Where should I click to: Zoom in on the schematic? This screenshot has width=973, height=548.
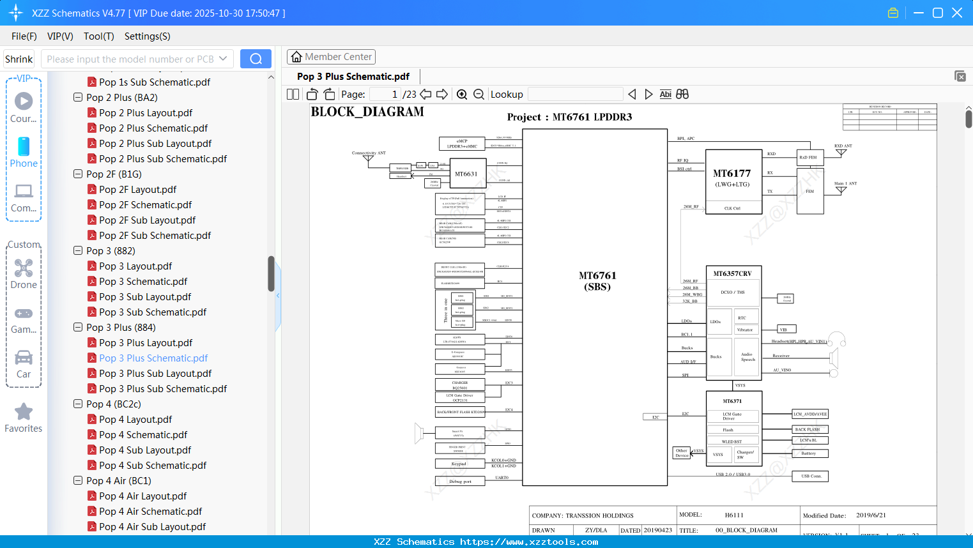pos(461,93)
